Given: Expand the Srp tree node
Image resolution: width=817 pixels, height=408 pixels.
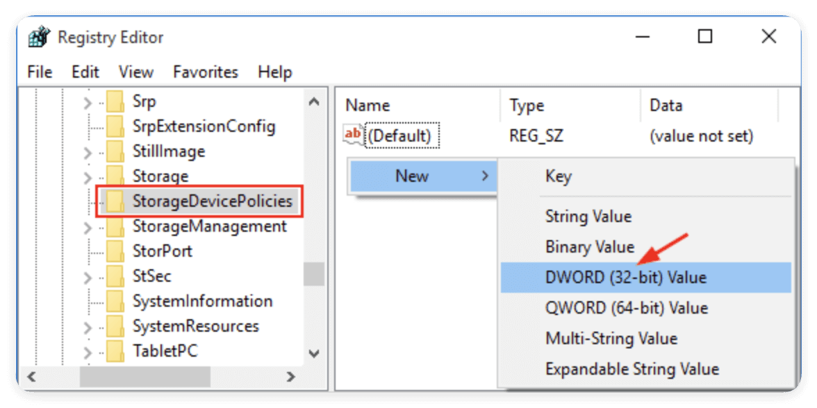Looking at the screenshot, I should coord(87,102).
